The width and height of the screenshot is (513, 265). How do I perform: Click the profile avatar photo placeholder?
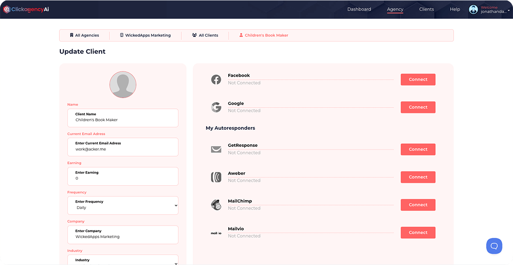click(x=123, y=84)
